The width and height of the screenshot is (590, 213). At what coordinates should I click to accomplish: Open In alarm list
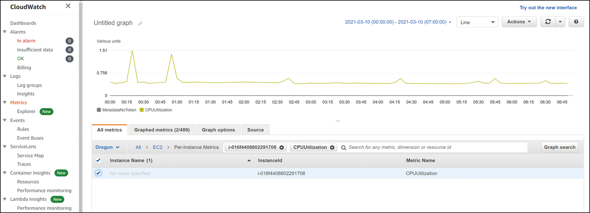pyautogui.click(x=26, y=41)
